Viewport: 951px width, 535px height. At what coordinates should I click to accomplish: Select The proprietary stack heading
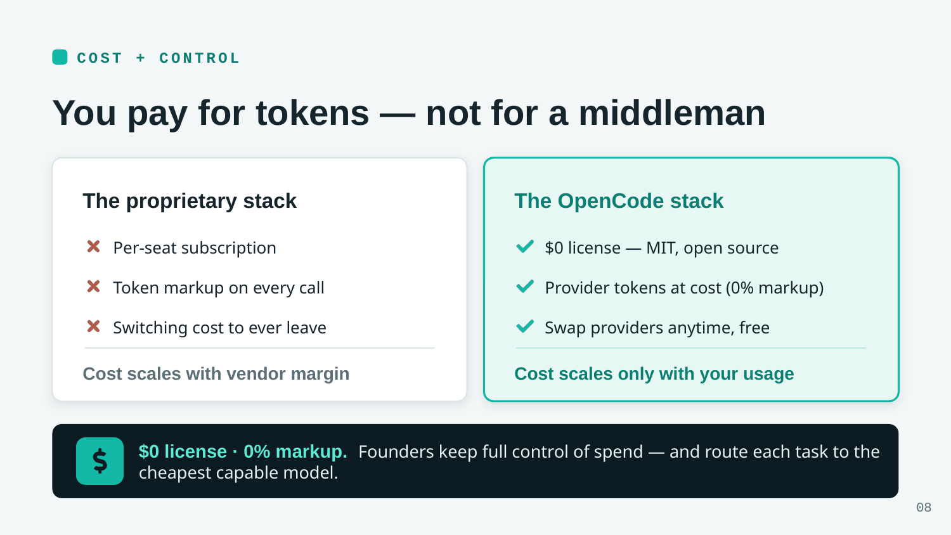click(x=190, y=201)
